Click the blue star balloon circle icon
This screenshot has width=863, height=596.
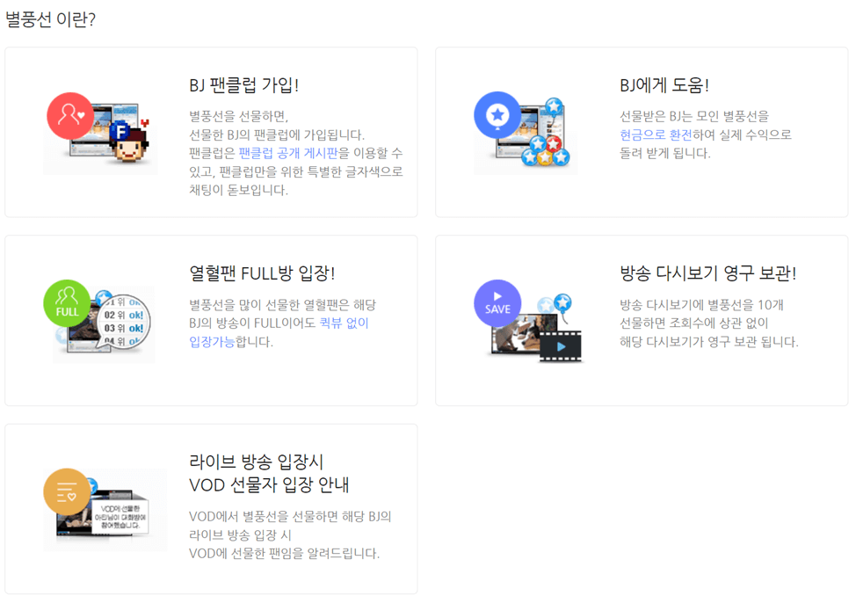click(x=497, y=115)
